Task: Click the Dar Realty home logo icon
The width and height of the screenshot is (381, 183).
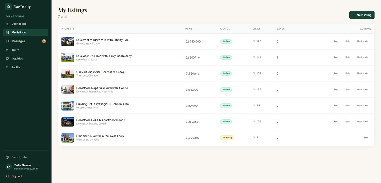Action: 8,7
